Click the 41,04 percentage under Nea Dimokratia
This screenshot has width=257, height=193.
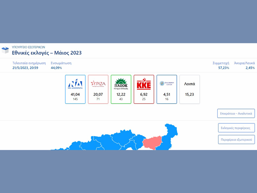75,94
